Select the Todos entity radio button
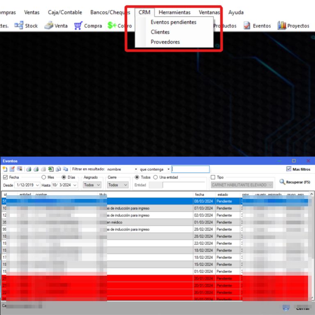 pos(137,177)
